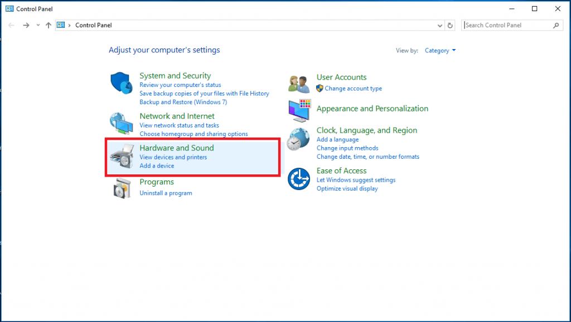
Task: Open the Clock, Language, and Region globe icon
Action: tap(298, 139)
